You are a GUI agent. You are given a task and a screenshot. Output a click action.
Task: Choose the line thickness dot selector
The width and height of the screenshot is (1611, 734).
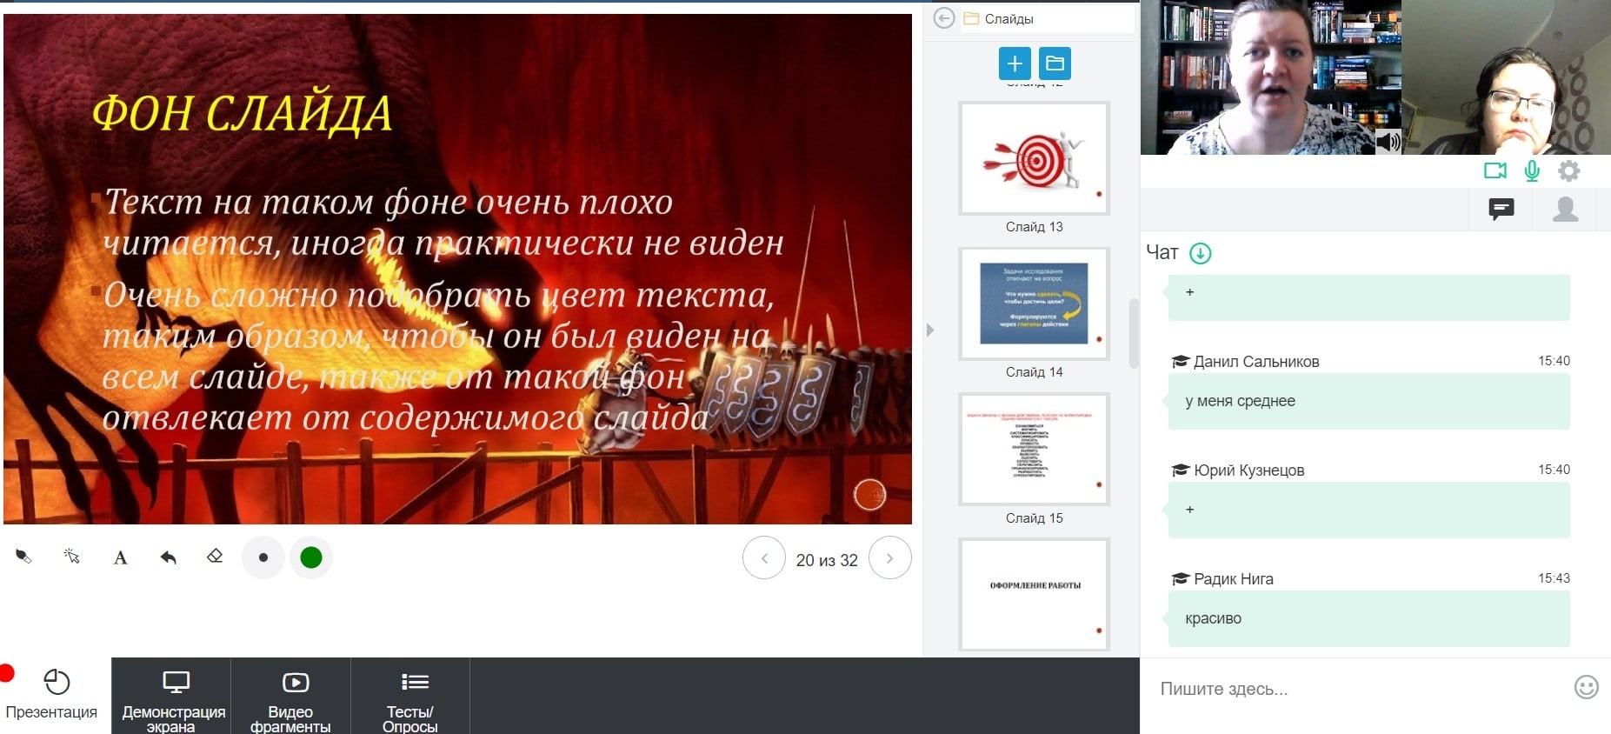tap(263, 557)
